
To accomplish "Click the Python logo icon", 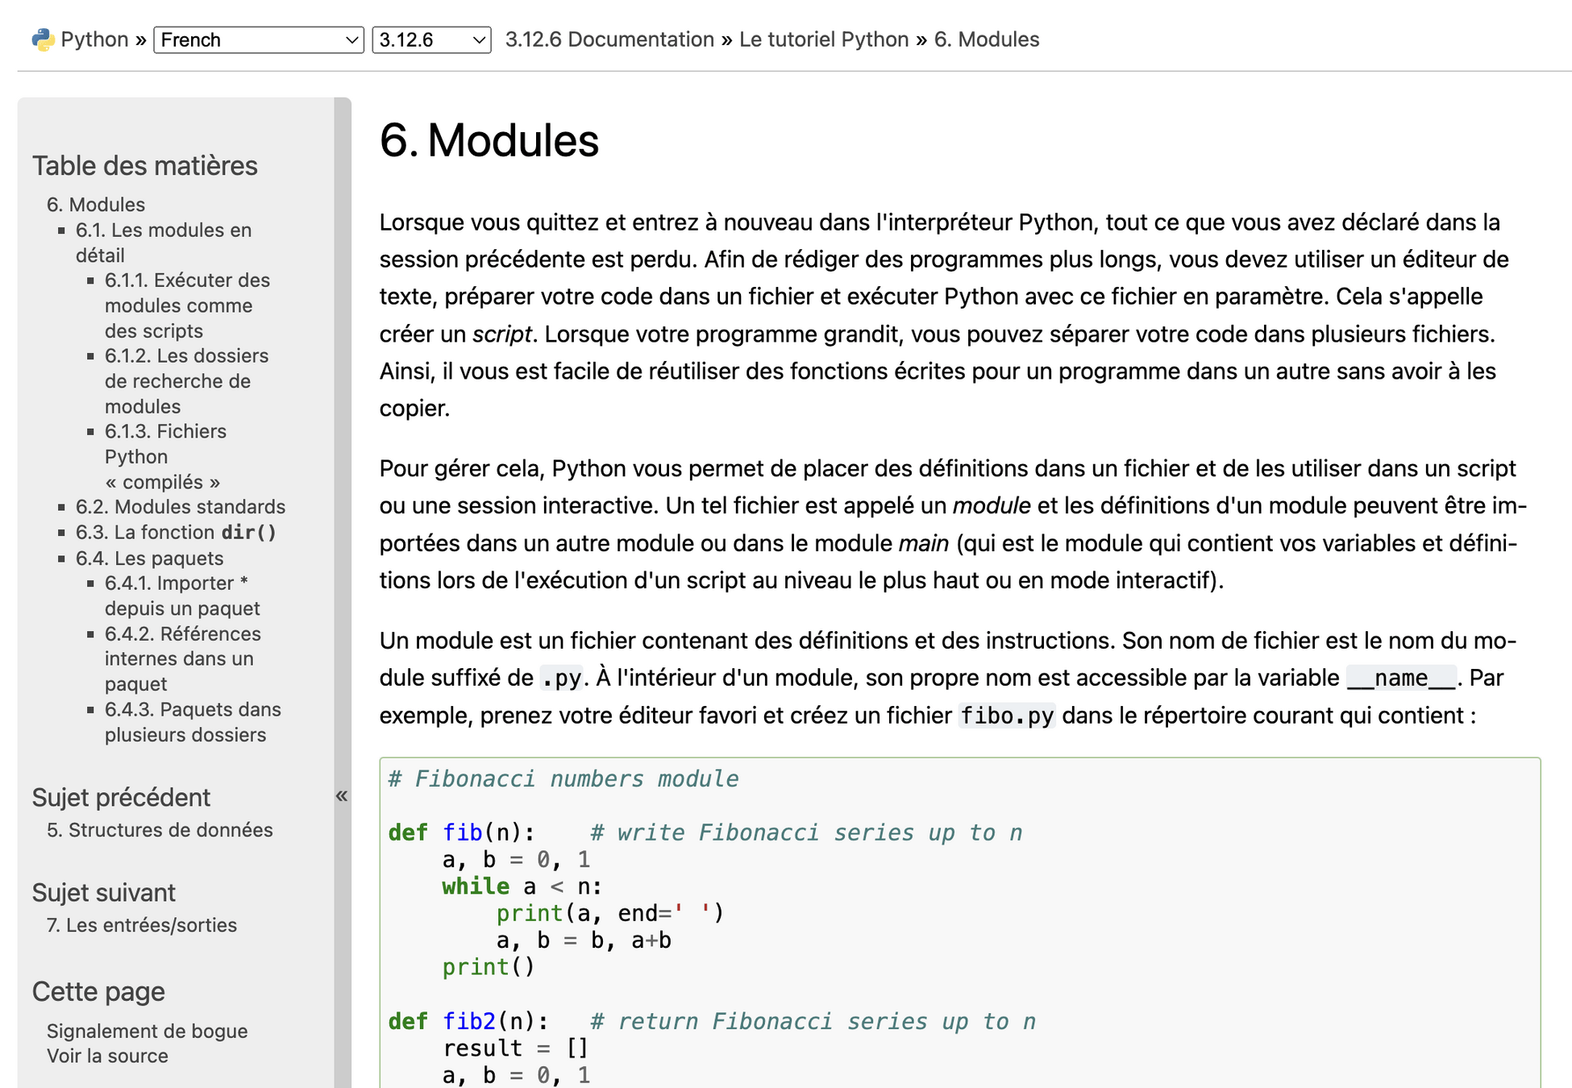I will coord(43,39).
